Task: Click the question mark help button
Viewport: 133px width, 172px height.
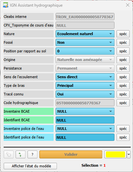Action: click(32, 154)
